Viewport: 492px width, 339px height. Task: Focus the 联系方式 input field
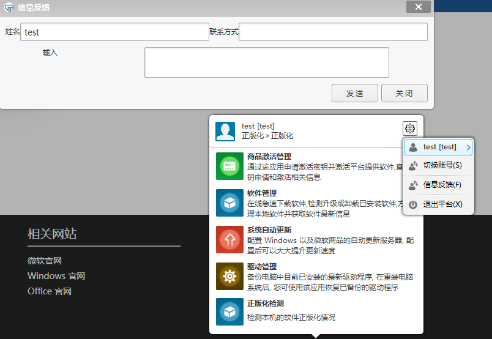(333, 32)
